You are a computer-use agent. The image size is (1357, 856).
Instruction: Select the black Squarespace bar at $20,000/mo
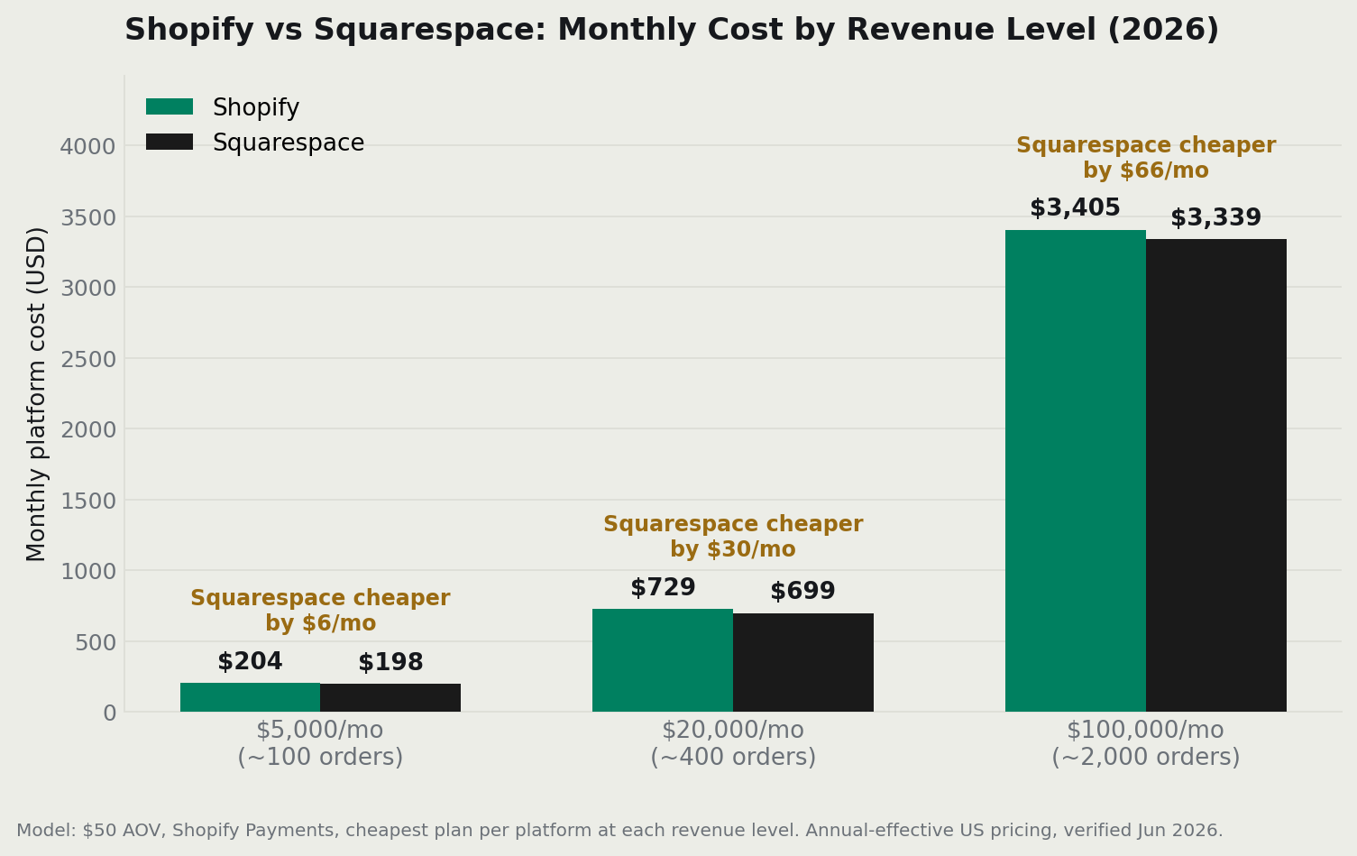[x=803, y=662]
